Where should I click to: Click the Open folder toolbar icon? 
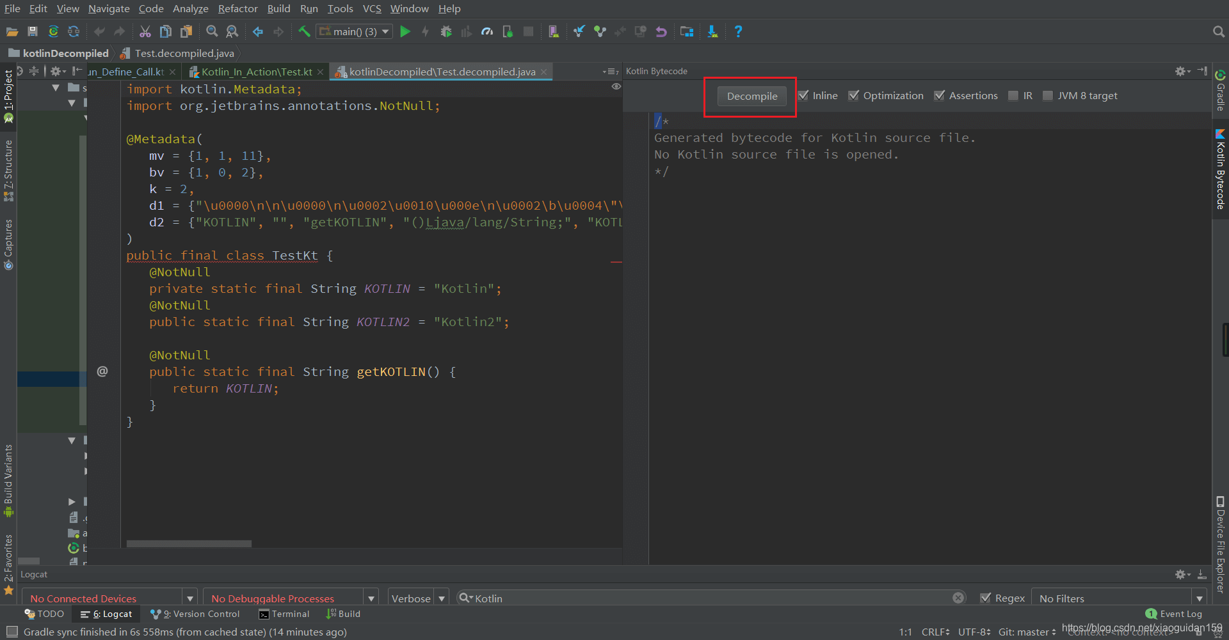coord(12,31)
